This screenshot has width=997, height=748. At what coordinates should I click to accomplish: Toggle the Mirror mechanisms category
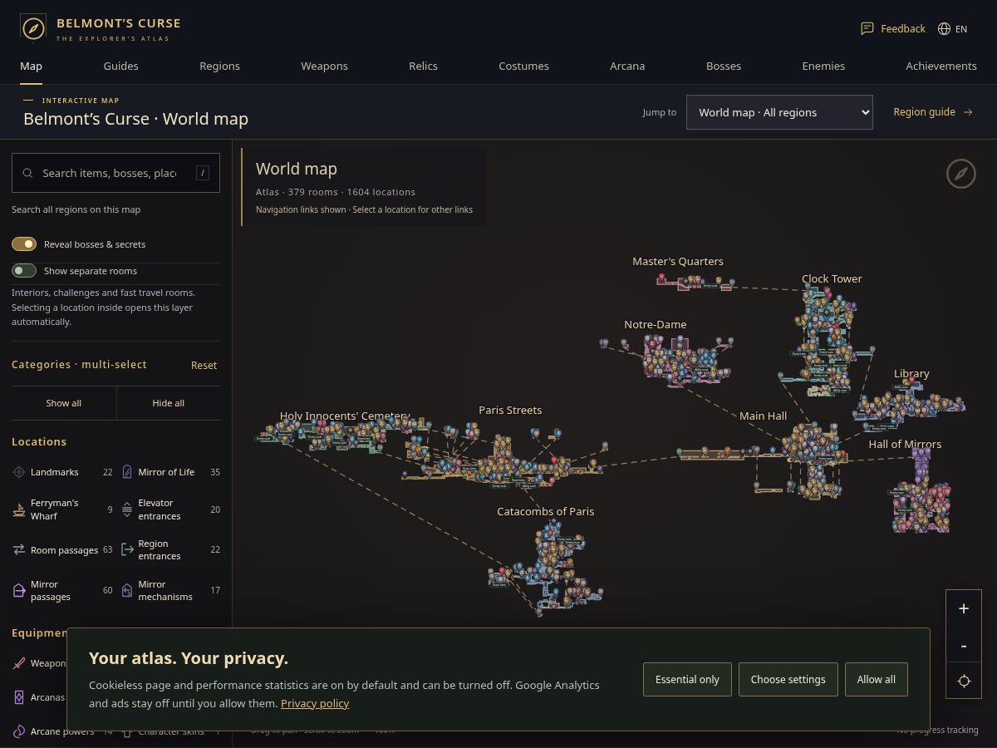[170, 590]
